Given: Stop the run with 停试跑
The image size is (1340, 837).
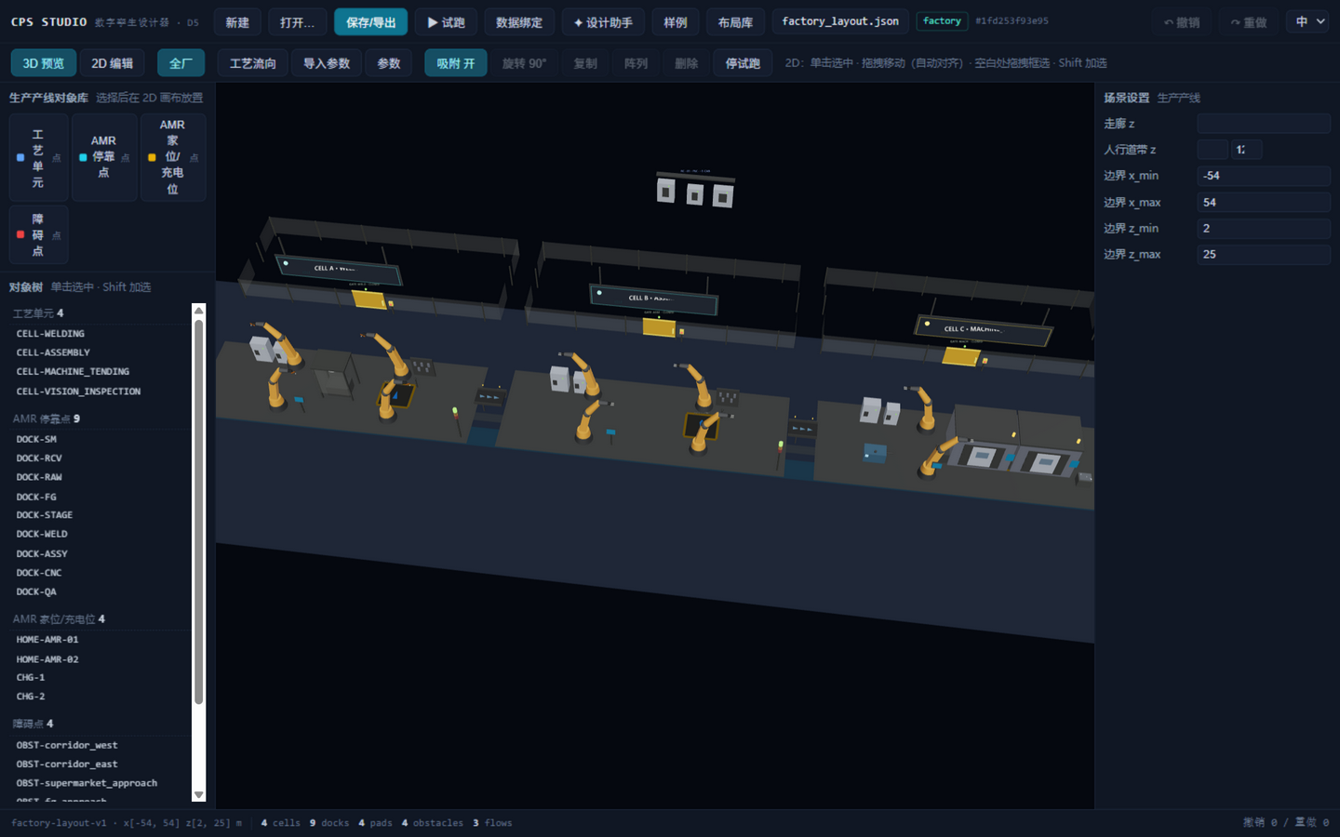Looking at the screenshot, I should [x=743, y=63].
